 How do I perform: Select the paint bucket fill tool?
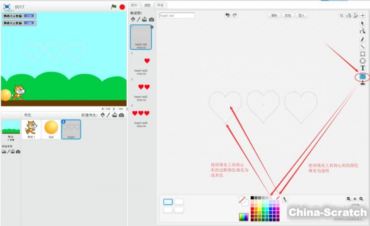point(363,76)
